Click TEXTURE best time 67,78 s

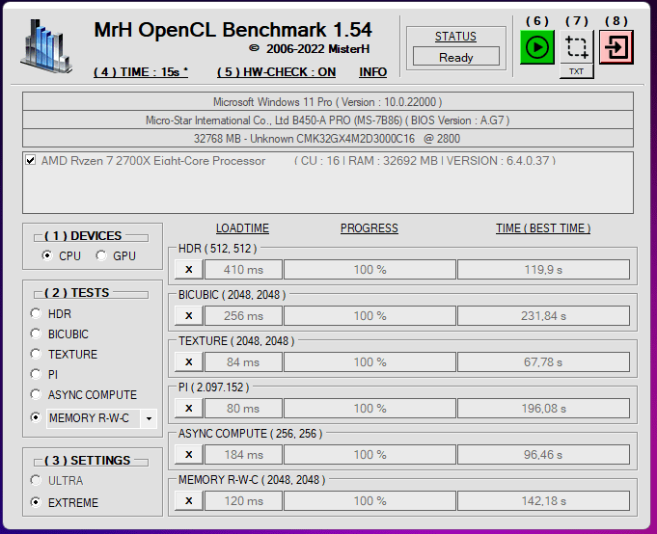coord(543,362)
